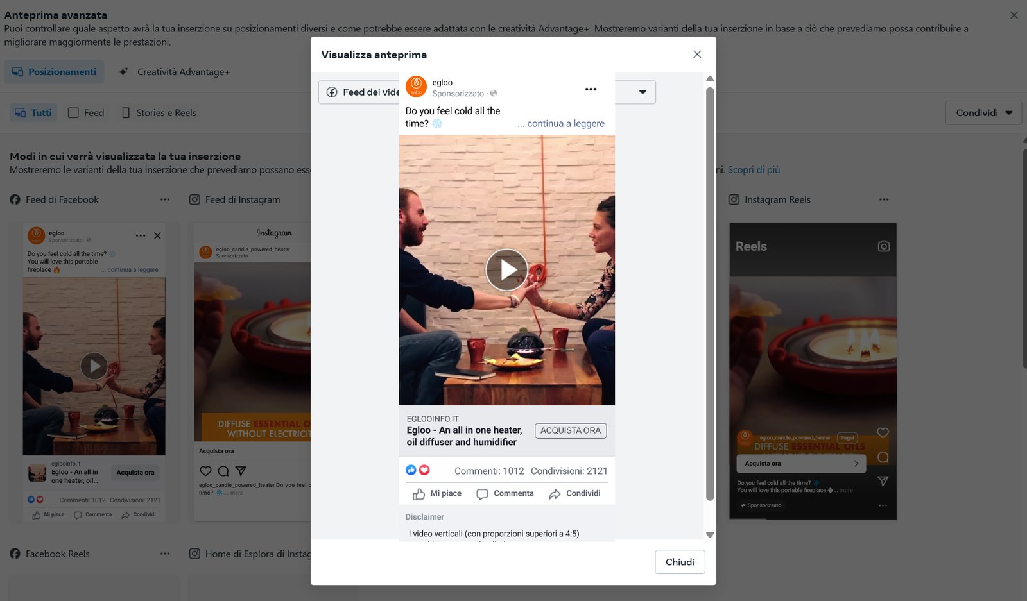Close the Anteprima avanzata panel
The width and height of the screenshot is (1027, 601).
pyautogui.click(x=1014, y=15)
